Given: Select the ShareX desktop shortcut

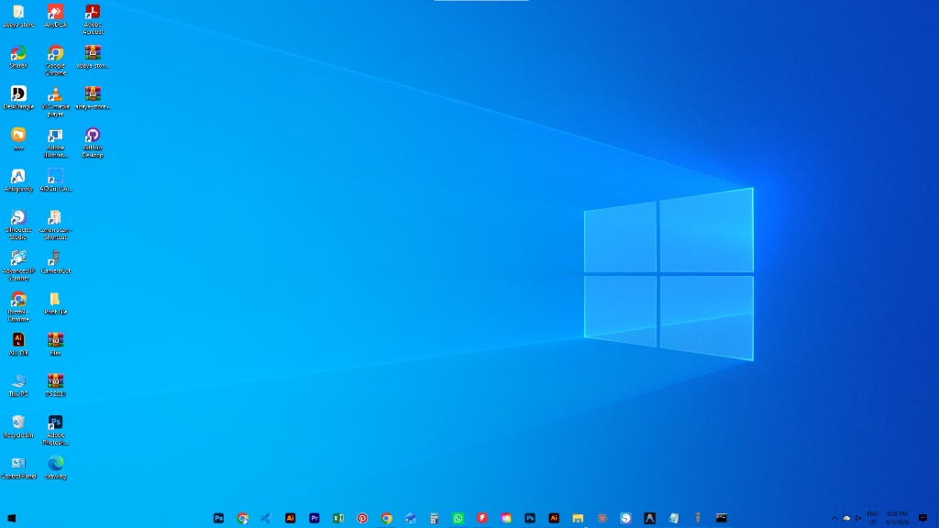Looking at the screenshot, I should (18, 58).
